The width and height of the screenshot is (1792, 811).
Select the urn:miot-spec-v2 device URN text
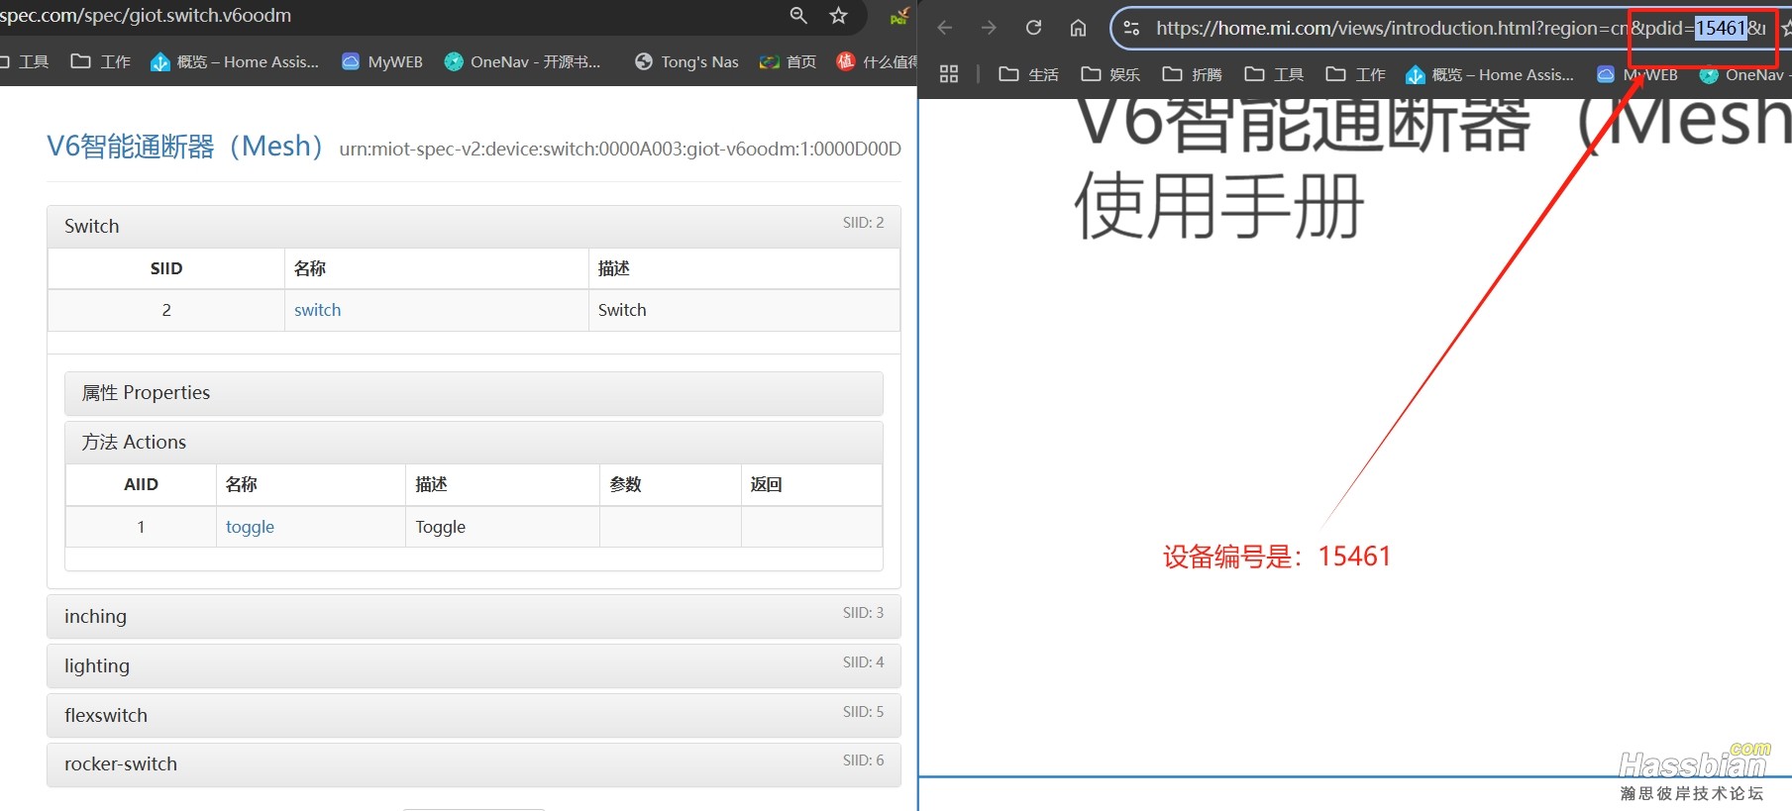620,149
